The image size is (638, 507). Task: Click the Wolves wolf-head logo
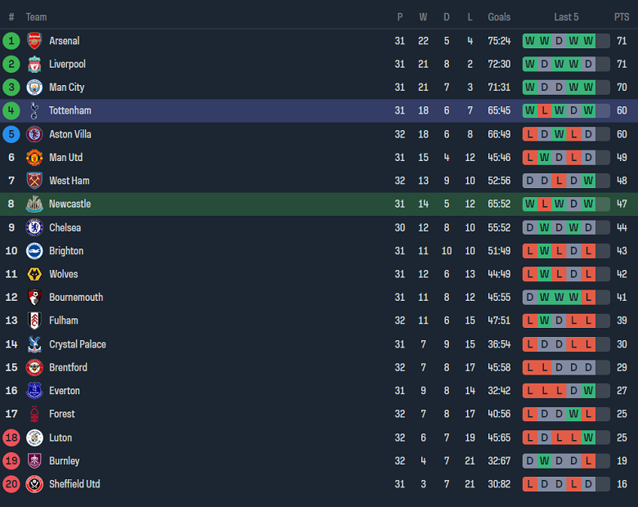pyautogui.click(x=34, y=274)
